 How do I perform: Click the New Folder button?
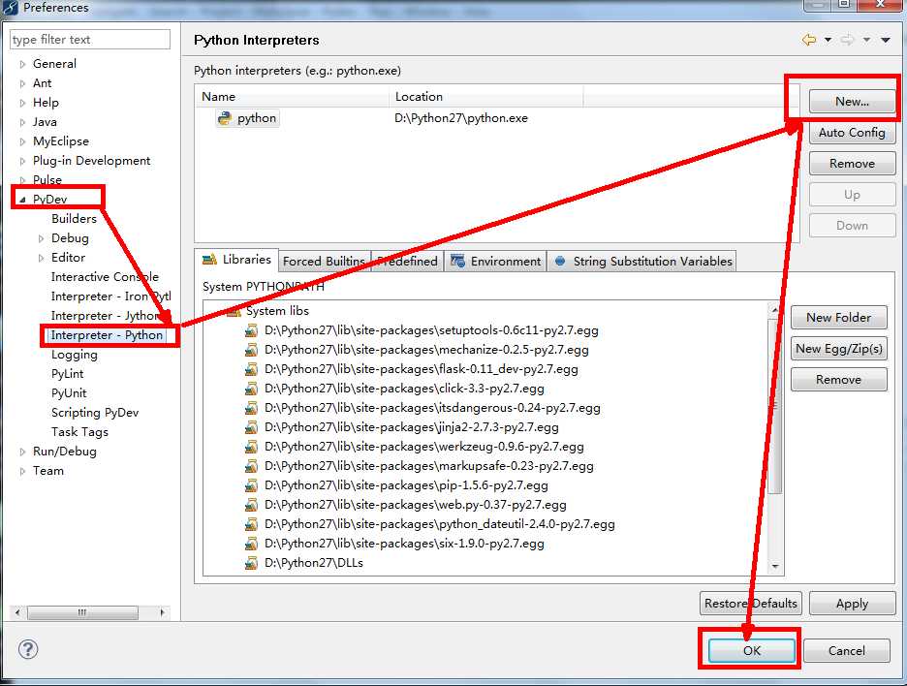click(x=839, y=318)
